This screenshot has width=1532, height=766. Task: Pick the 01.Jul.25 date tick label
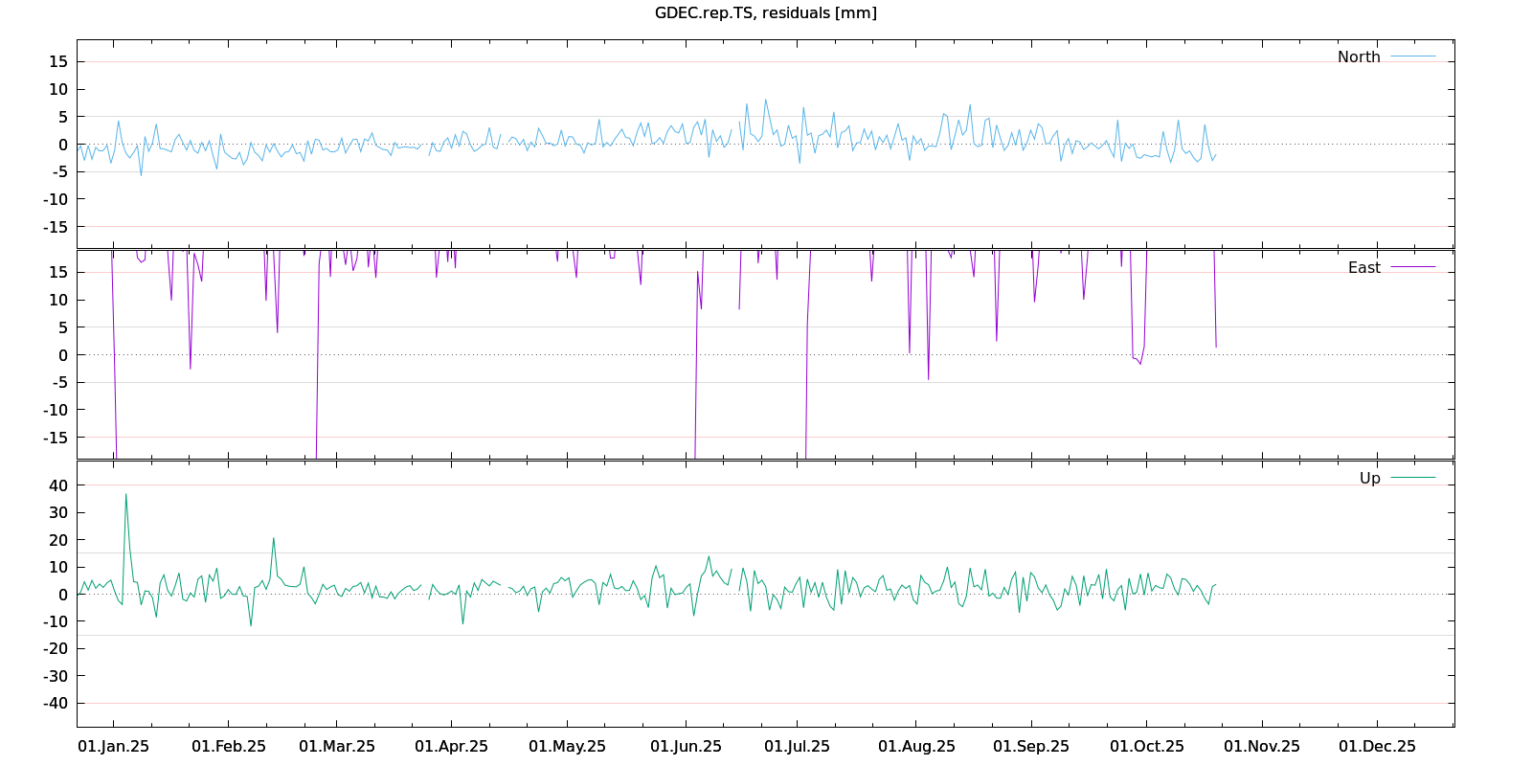797,746
